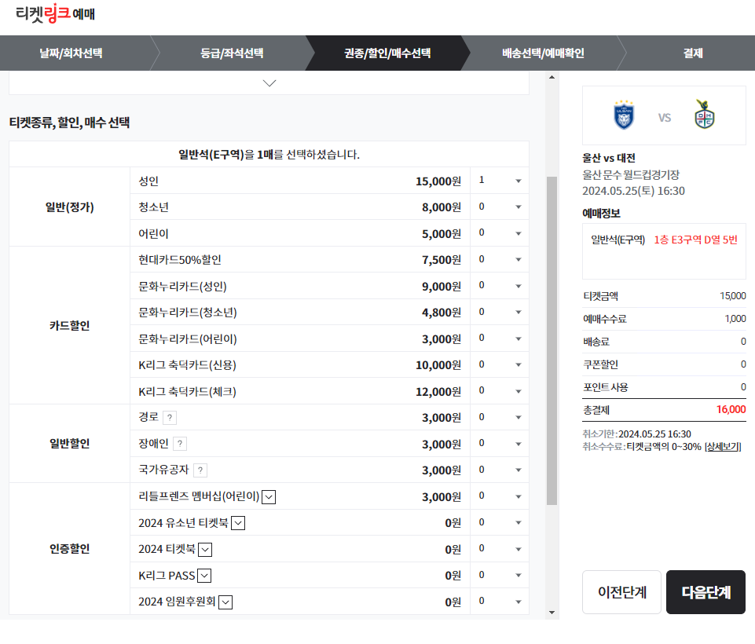The height and width of the screenshot is (644, 755).
Task: Click the venue text 울산 문수 월드컵경기장
Action: (x=631, y=174)
